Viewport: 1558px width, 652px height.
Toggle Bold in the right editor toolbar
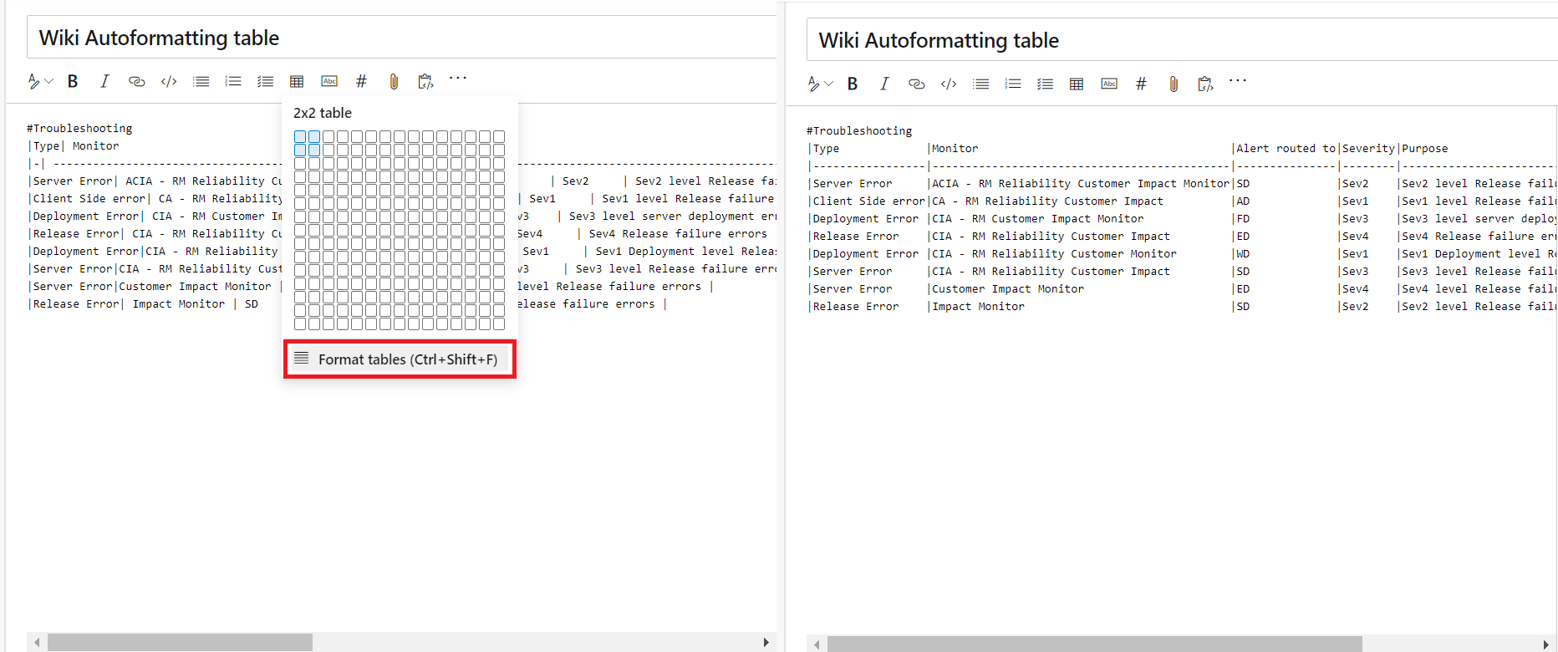(x=853, y=84)
